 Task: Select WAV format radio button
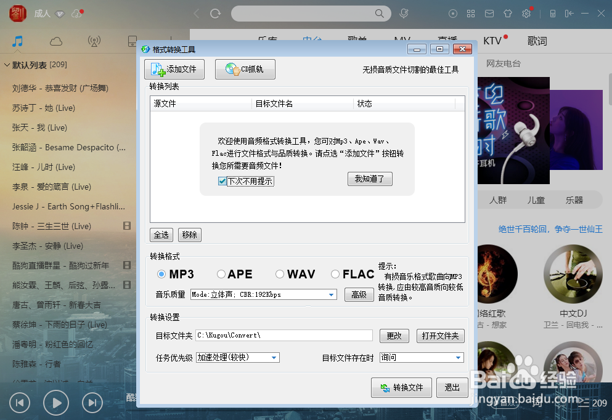pyautogui.click(x=279, y=274)
